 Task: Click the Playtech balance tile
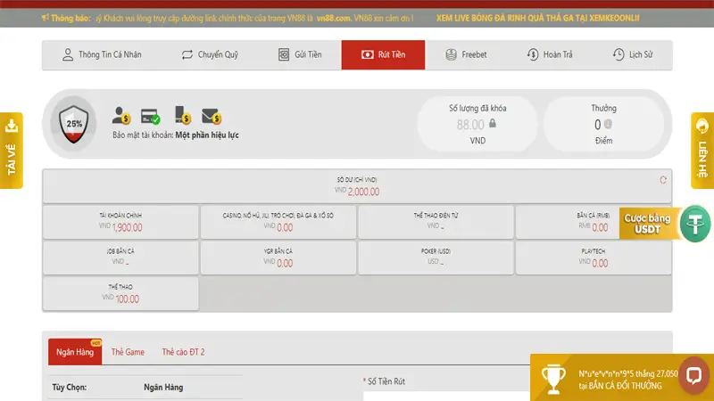[x=594, y=258]
